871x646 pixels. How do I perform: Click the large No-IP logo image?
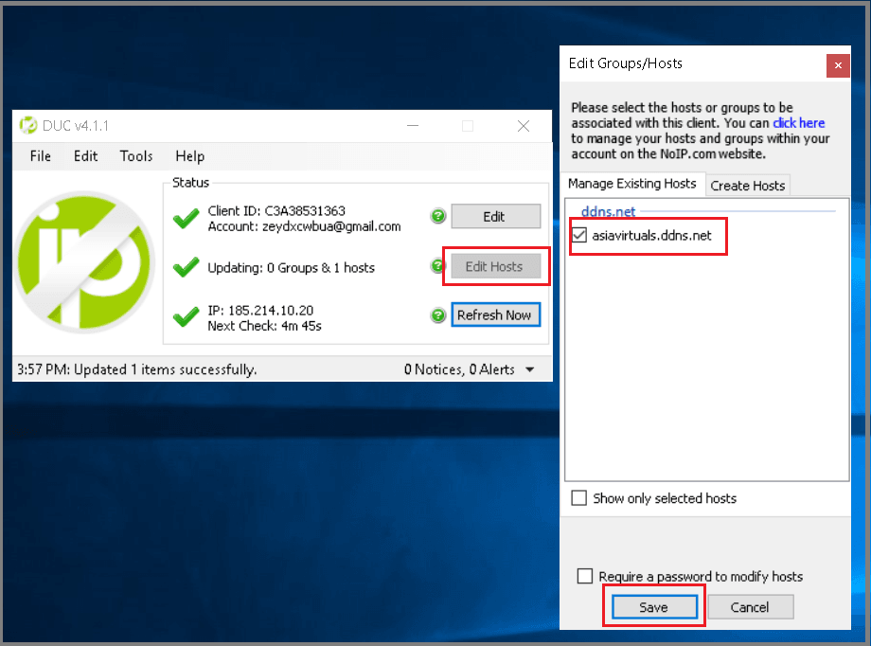click(x=84, y=261)
